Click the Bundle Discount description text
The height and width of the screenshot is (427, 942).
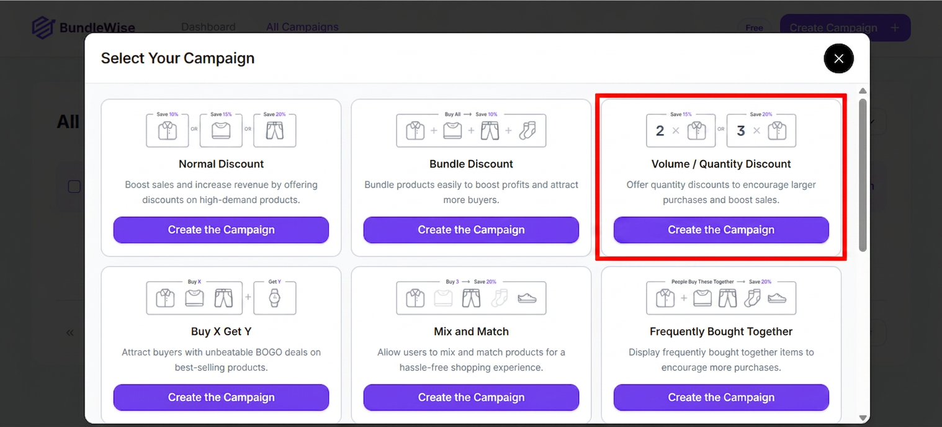coord(471,192)
